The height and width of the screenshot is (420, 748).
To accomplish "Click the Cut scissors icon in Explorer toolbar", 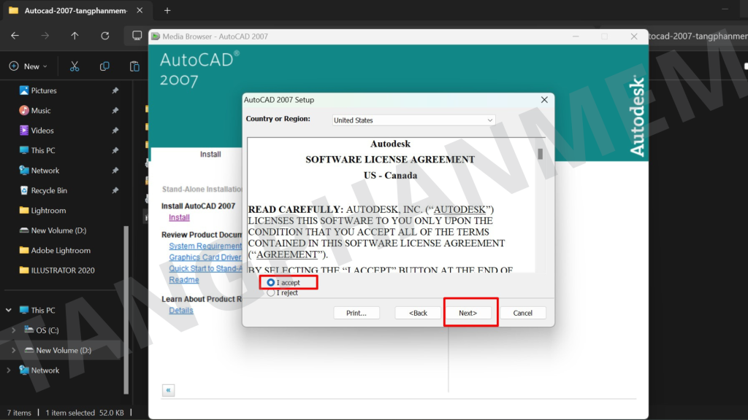I will 75,66.
